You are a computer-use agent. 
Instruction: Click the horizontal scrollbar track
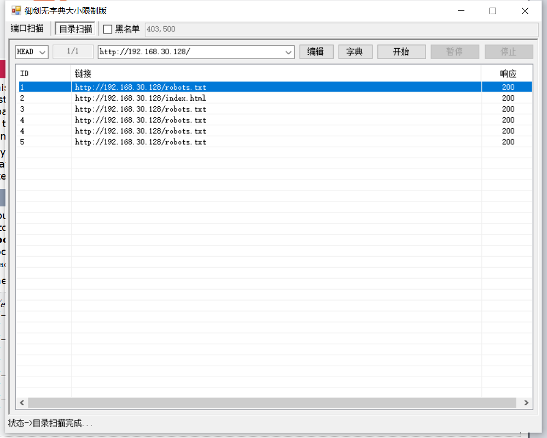click(x=272, y=403)
